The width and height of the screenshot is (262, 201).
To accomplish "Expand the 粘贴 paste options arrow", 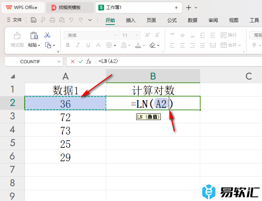I will [x=39, y=45].
